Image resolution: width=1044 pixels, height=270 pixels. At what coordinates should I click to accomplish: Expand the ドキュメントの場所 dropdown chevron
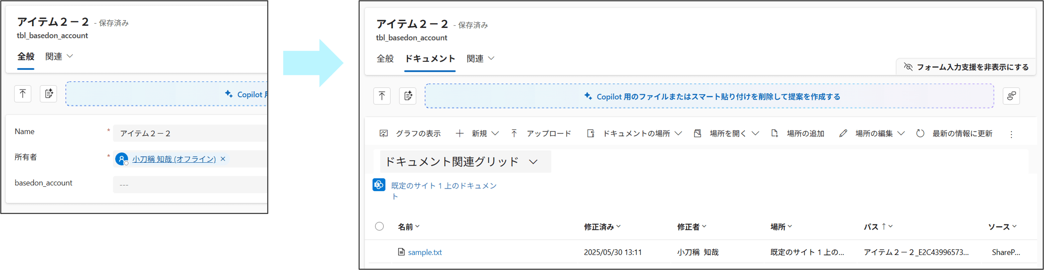(678, 133)
